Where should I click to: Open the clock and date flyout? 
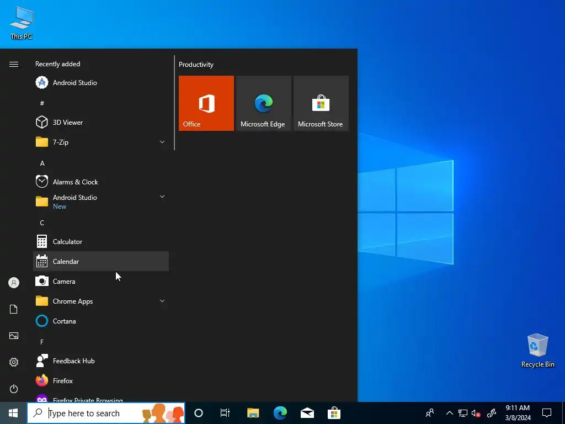(518, 413)
